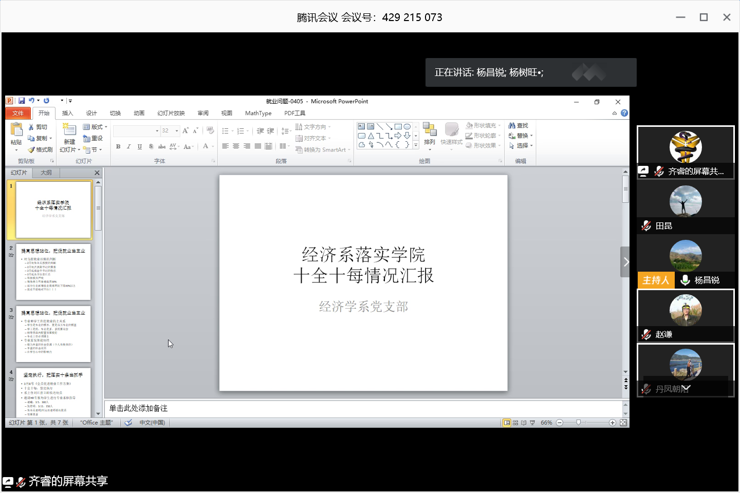Click the Find (查找) binoculars icon

512,126
